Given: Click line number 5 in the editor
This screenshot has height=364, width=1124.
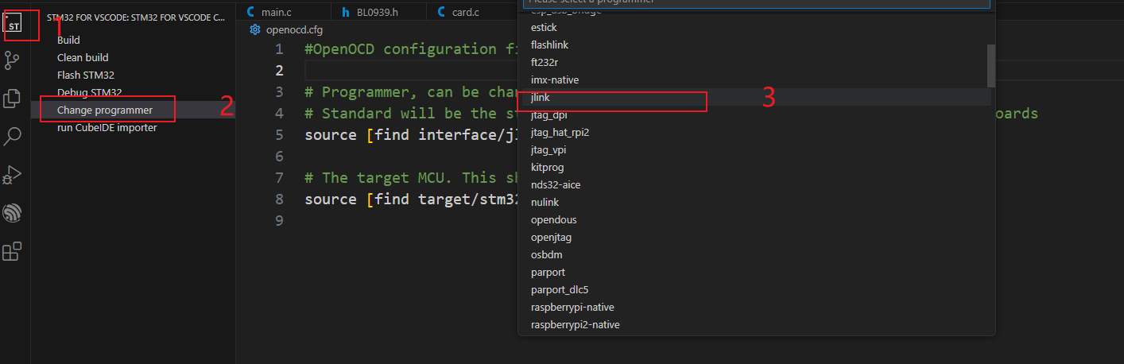Looking at the screenshot, I should click(x=278, y=135).
